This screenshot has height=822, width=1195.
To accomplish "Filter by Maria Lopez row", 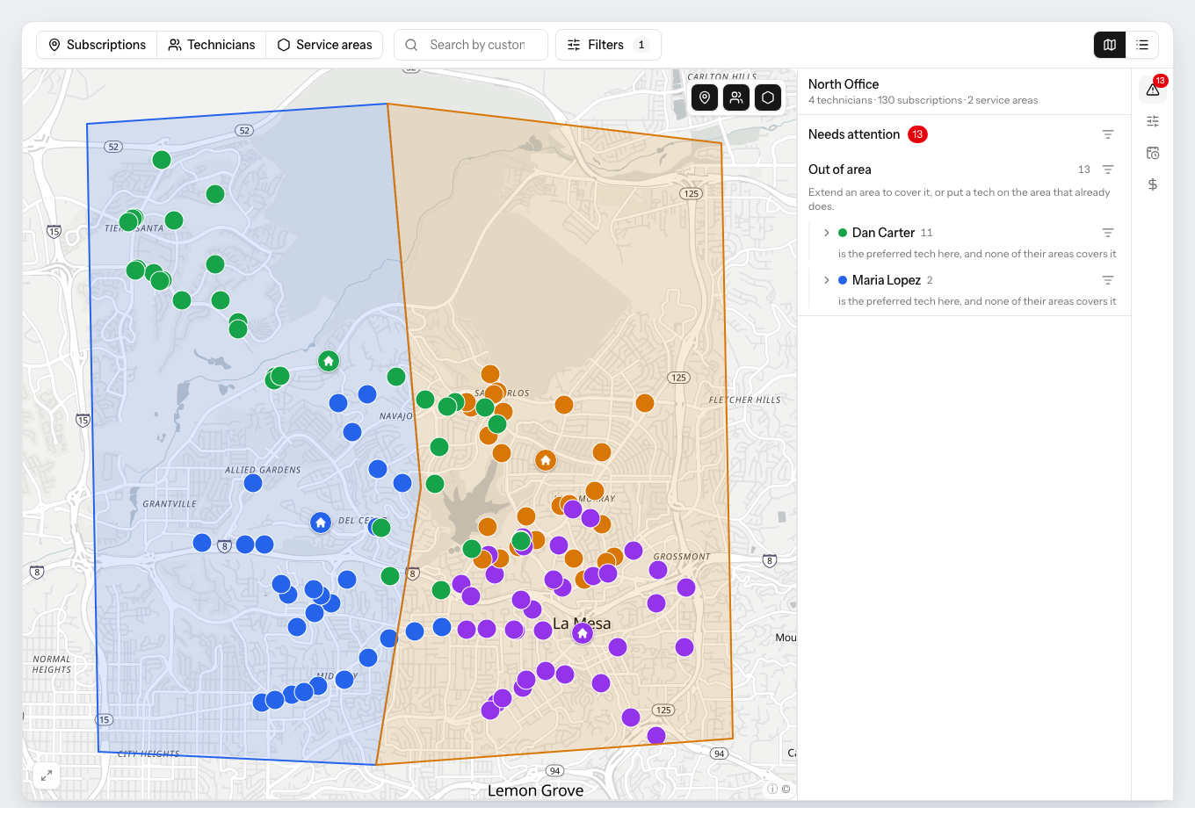I will point(1108,280).
